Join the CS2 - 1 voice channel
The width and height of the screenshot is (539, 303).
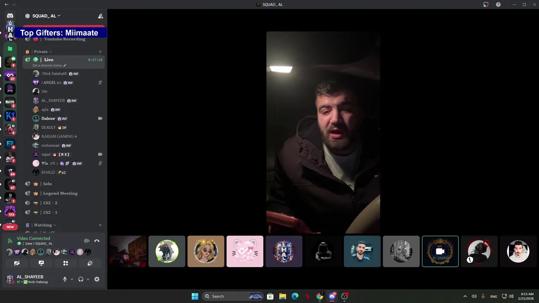click(x=63, y=213)
